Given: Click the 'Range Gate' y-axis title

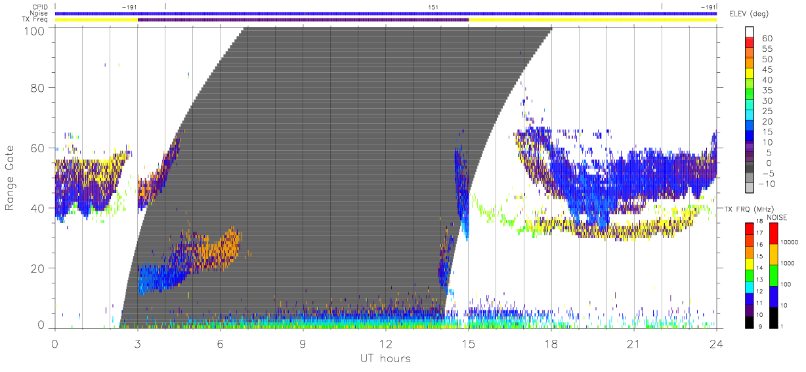Looking at the screenshot, I should pyautogui.click(x=10, y=178).
